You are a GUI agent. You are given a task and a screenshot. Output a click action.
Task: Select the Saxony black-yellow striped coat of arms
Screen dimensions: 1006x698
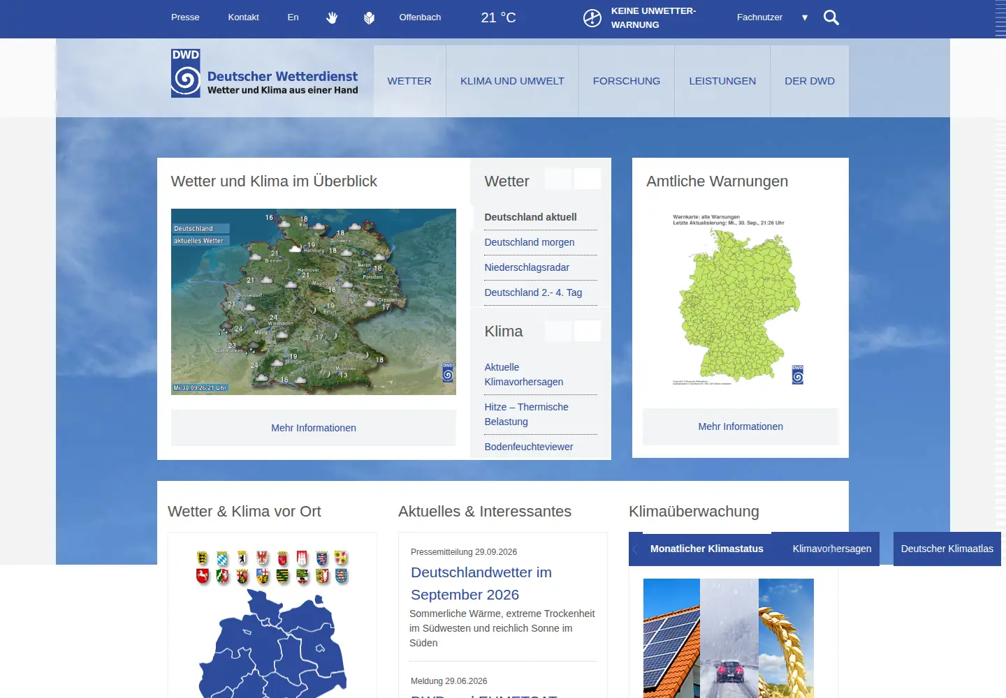(282, 576)
